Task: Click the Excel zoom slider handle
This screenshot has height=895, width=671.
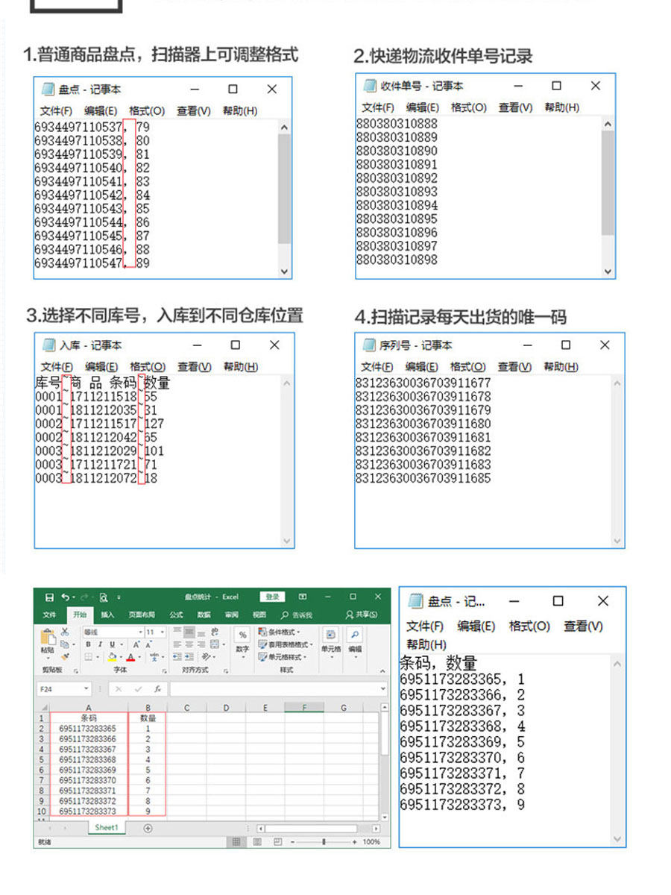Action: (x=324, y=842)
